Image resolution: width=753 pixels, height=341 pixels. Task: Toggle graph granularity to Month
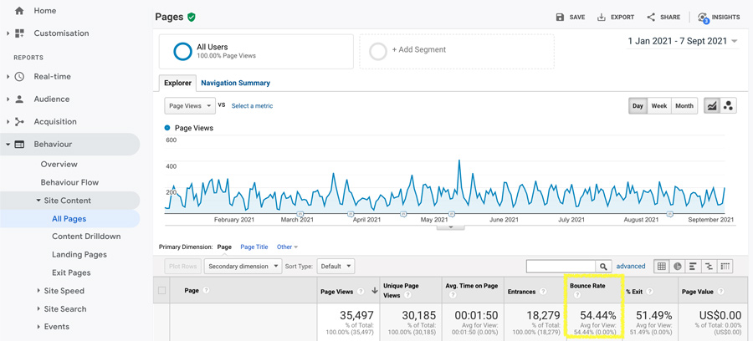tap(684, 106)
